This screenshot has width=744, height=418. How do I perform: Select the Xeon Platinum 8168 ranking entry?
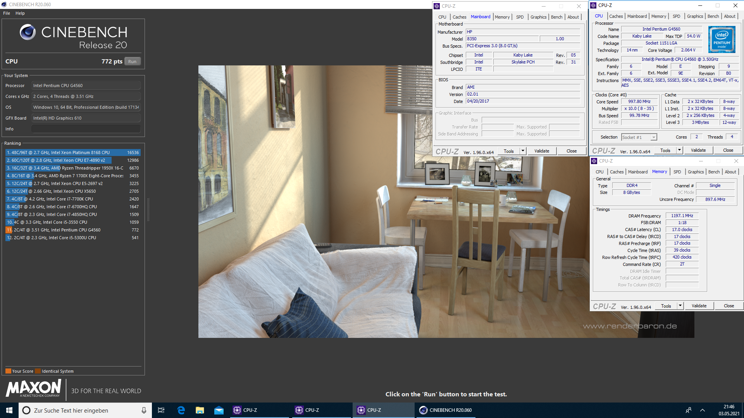pyautogui.click(x=73, y=152)
